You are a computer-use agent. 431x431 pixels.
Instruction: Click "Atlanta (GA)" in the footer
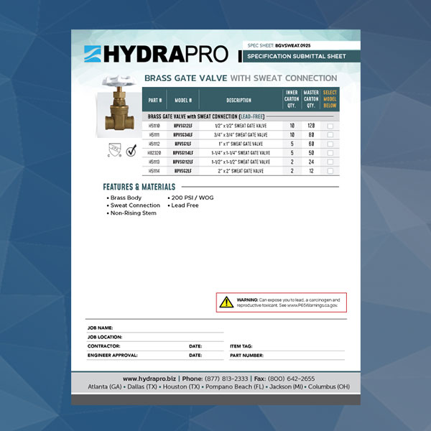click(105, 386)
